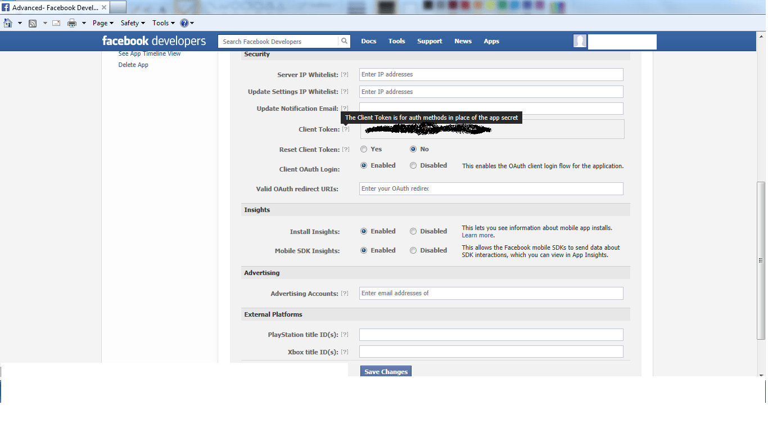
Task: Click the [?] beside Server IP Whitelist
Action: [x=345, y=74]
